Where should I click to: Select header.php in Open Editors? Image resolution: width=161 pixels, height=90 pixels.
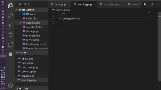click(32, 44)
